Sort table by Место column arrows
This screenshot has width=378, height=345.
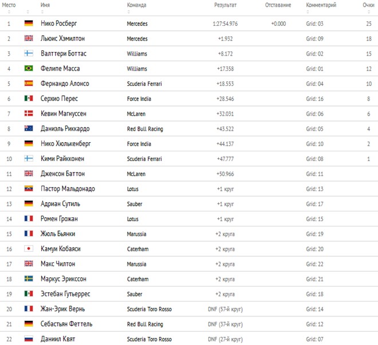coord(9,12)
